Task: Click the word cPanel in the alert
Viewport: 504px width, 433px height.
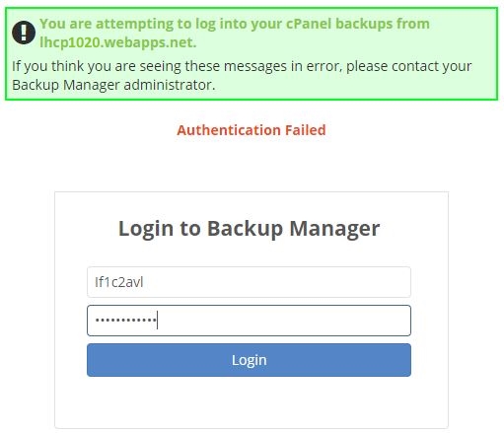Action: click(x=309, y=24)
